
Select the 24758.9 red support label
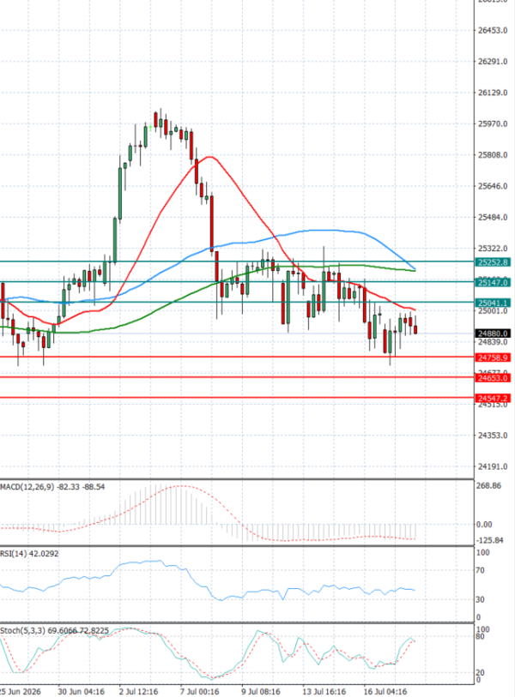point(493,358)
